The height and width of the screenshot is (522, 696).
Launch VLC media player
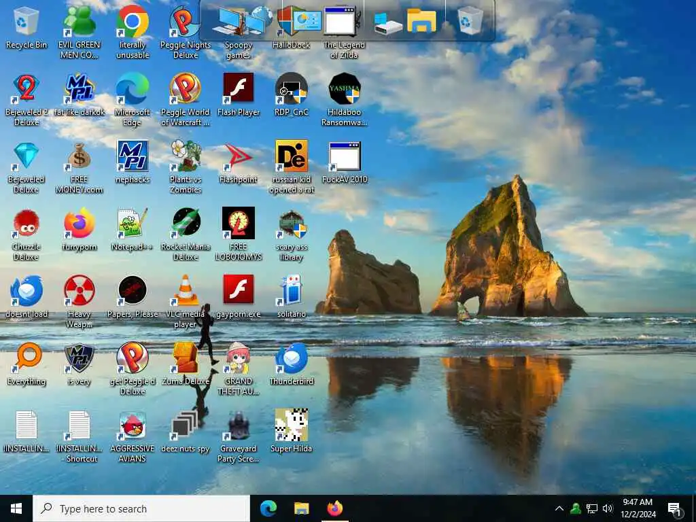pyautogui.click(x=186, y=302)
